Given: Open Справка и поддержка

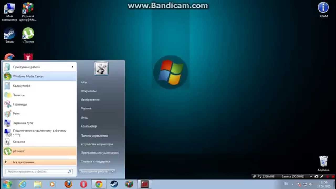Looking at the screenshot, I should (x=95, y=161).
